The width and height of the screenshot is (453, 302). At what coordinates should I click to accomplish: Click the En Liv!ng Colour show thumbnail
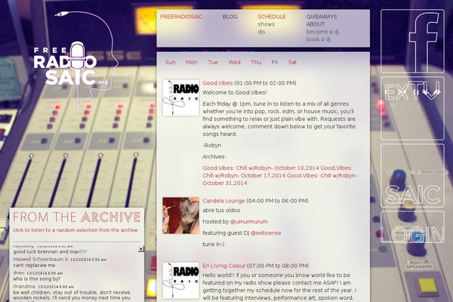pyautogui.click(x=181, y=280)
